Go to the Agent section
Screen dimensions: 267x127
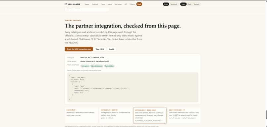point(110,4)
